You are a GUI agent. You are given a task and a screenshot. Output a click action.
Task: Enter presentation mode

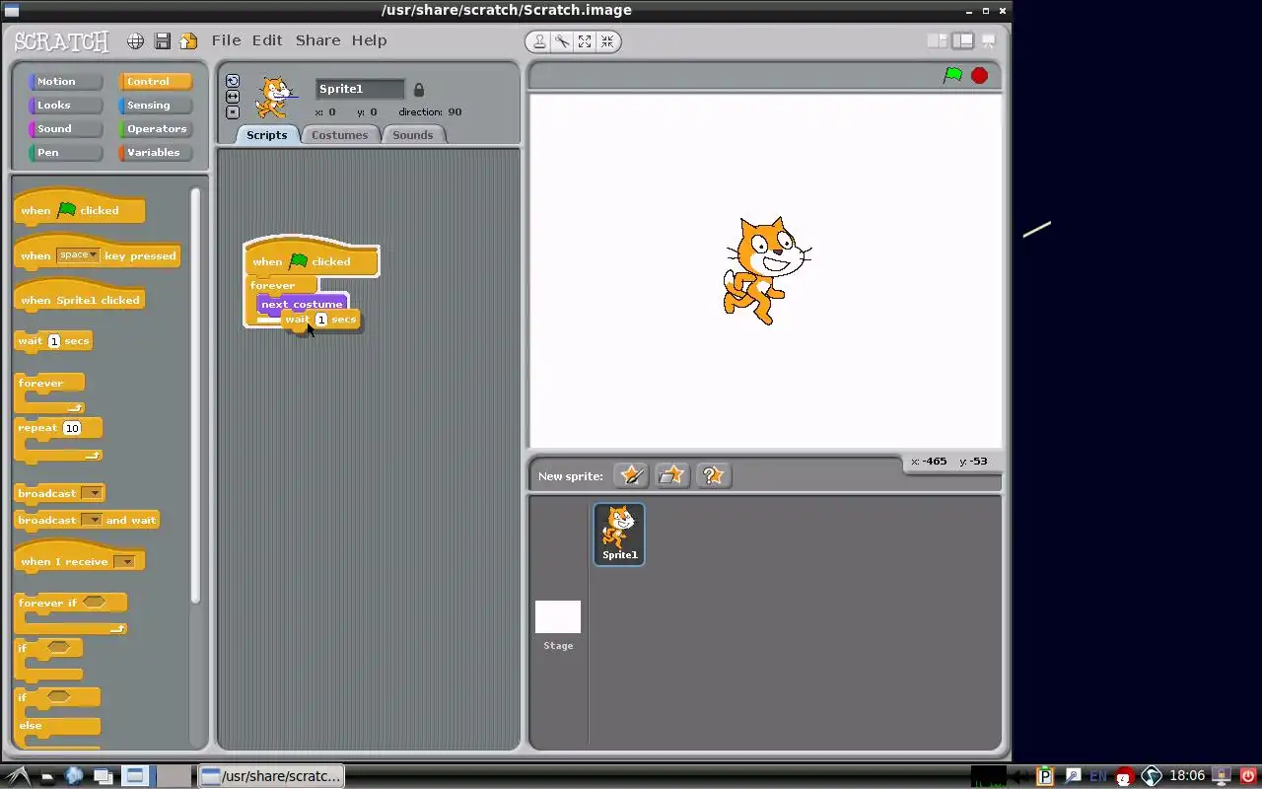(988, 40)
